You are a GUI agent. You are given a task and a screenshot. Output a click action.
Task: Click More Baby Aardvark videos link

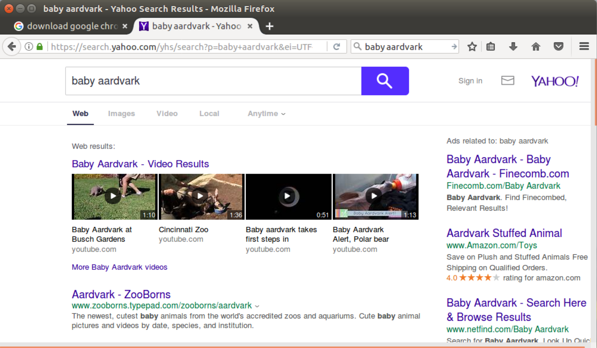coord(119,267)
